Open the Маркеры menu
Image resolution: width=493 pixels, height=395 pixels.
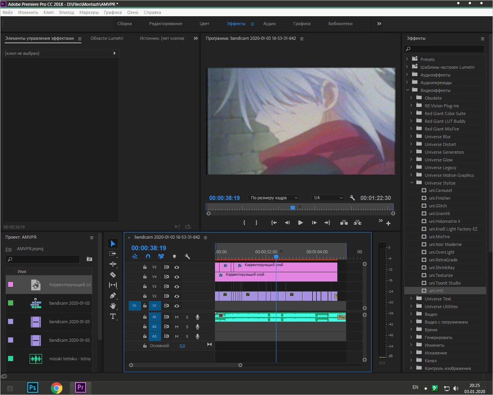(x=89, y=12)
